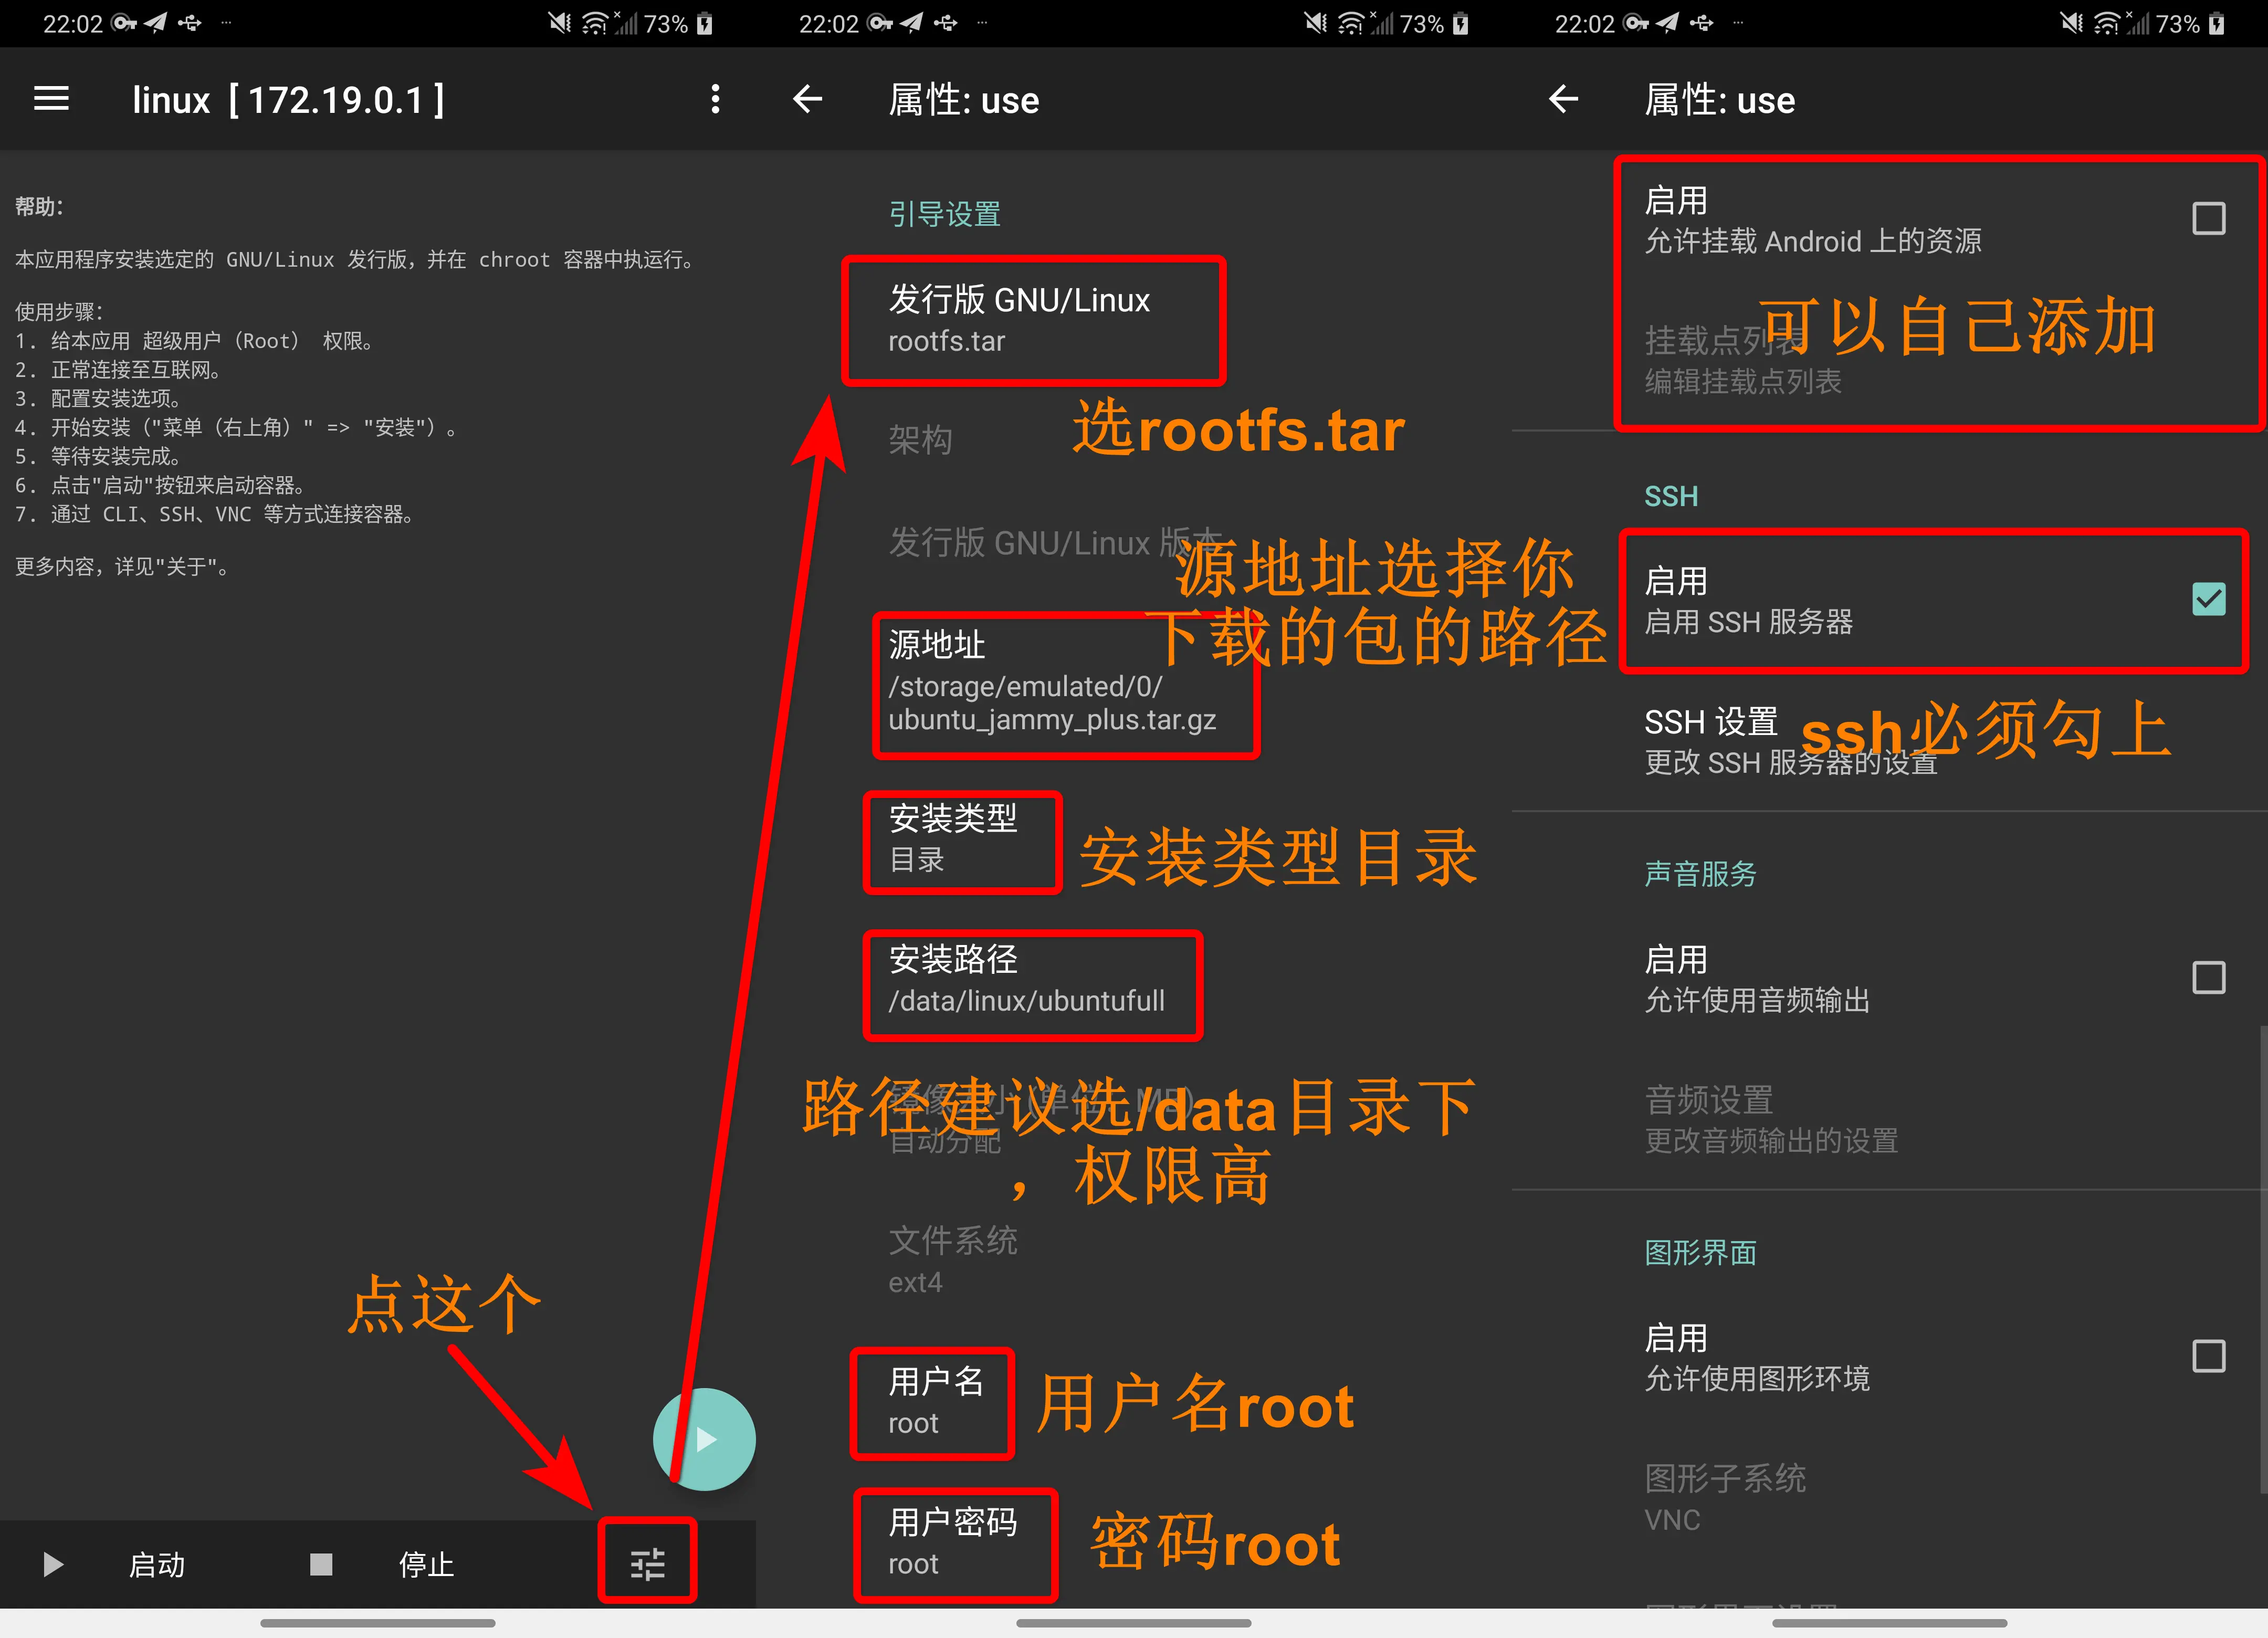Go back from the right 属性 screen
Screen dimensions: 2268x1638
tap(1563, 99)
